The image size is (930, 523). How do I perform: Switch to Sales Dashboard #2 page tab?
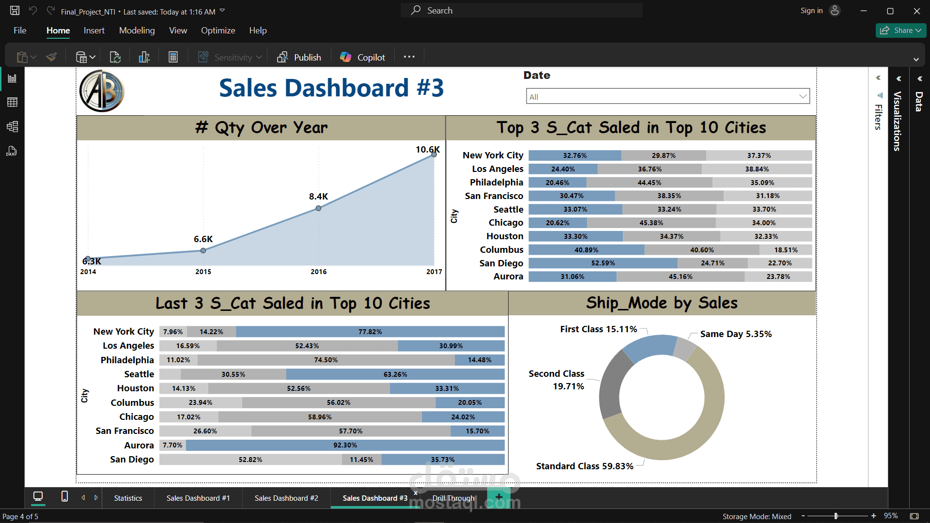coord(286,498)
